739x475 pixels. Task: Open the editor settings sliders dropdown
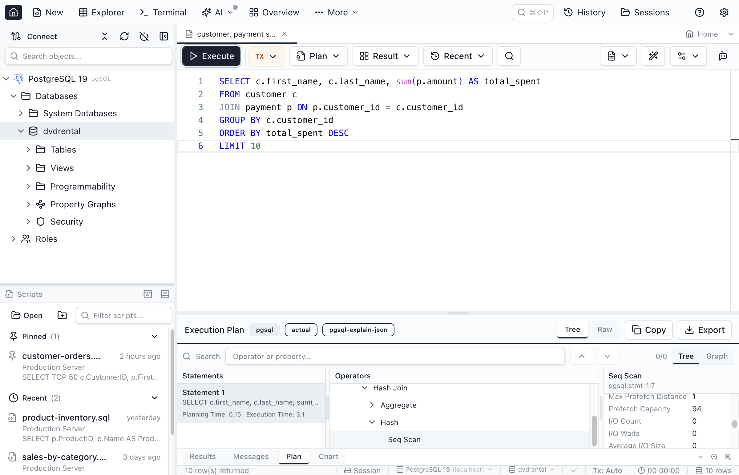(688, 56)
